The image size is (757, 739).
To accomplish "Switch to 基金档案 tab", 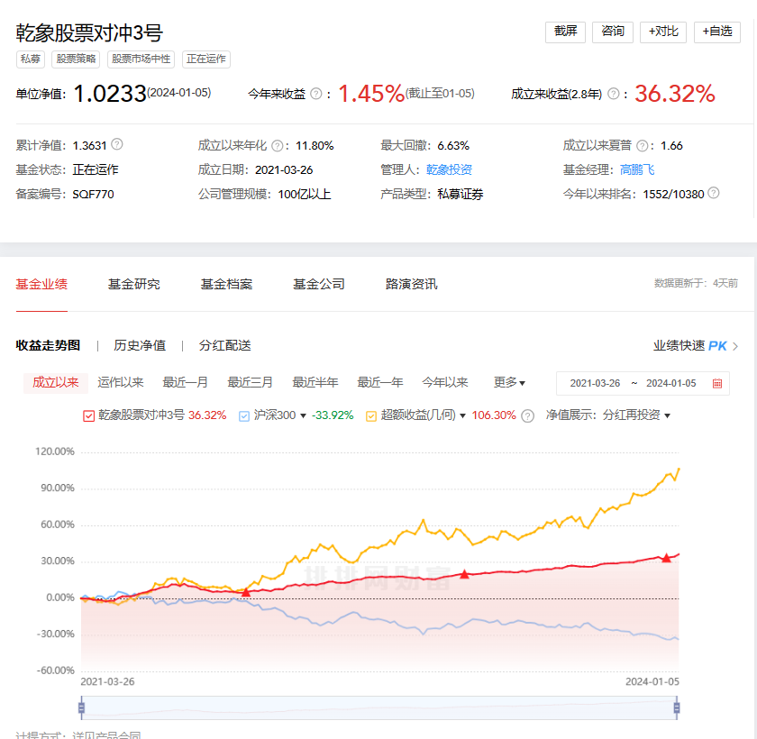I will pos(226,284).
